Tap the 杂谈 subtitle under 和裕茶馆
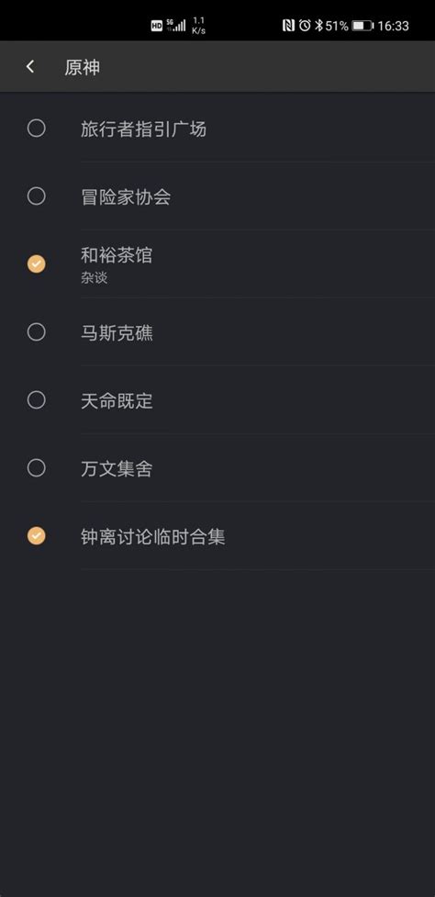 pyautogui.click(x=95, y=278)
